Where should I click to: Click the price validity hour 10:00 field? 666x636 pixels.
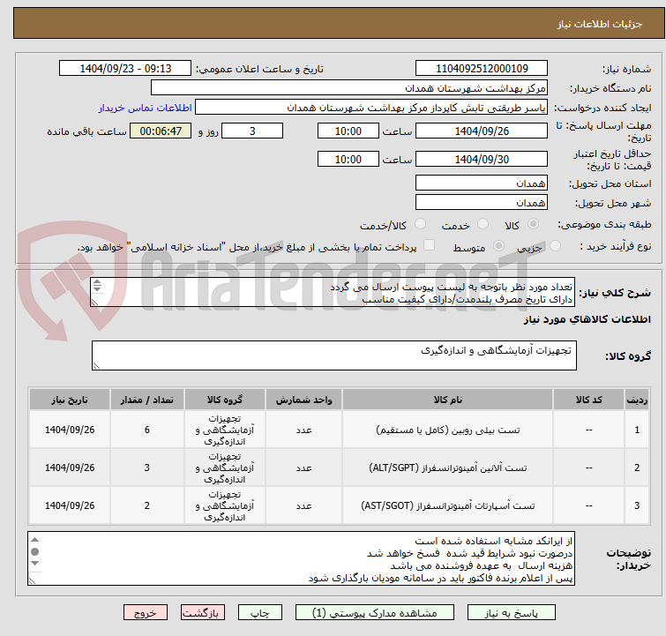(348, 159)
